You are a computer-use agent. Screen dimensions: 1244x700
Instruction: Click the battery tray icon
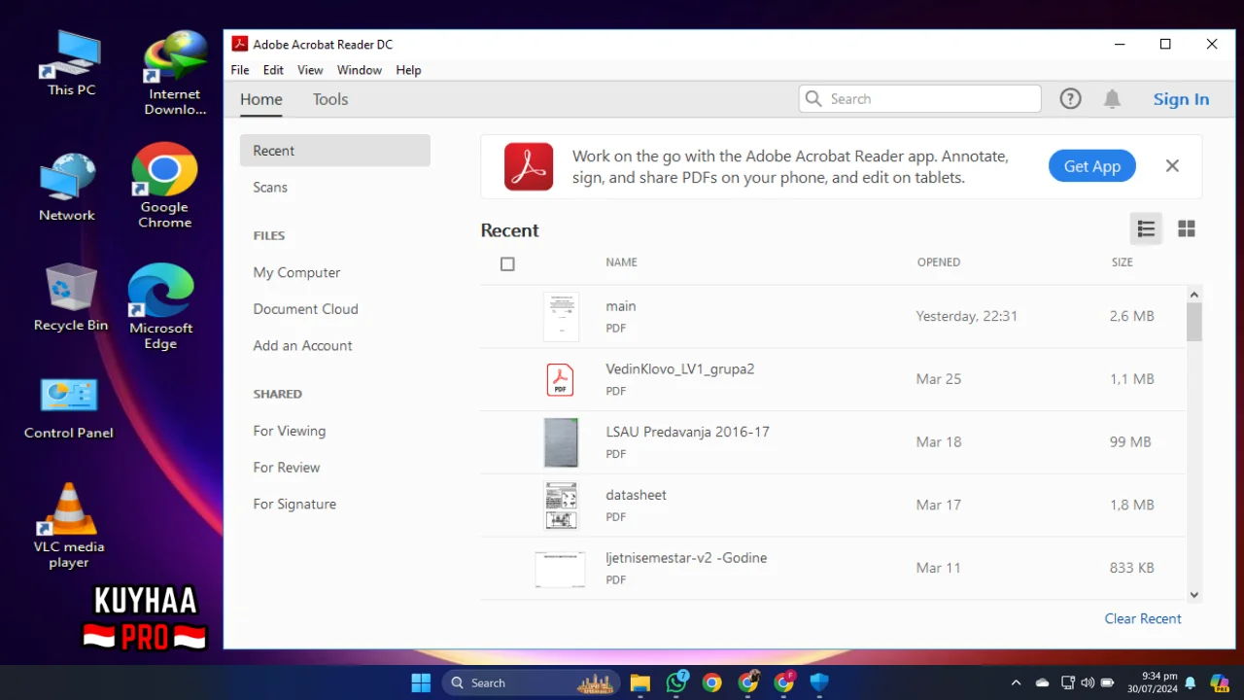1109,682
